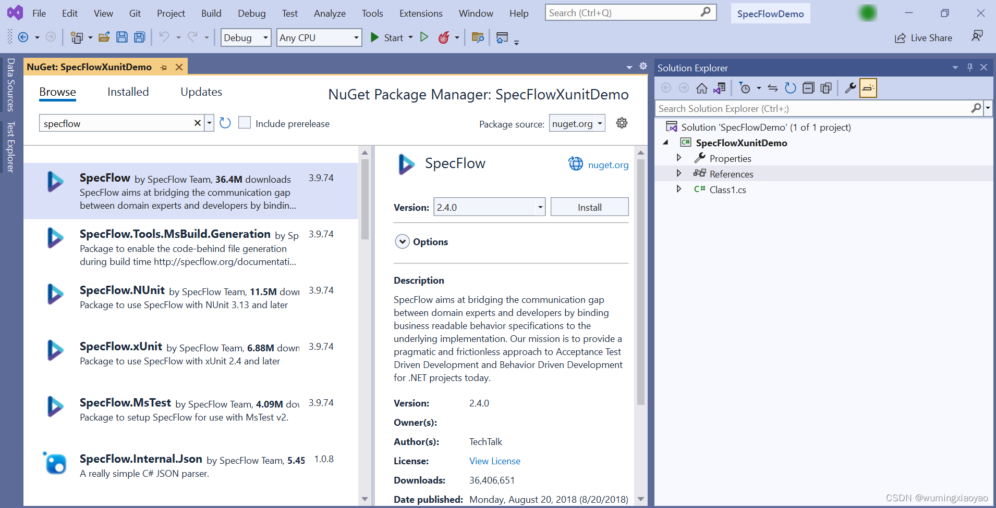Open the View License link

[494, 461]
